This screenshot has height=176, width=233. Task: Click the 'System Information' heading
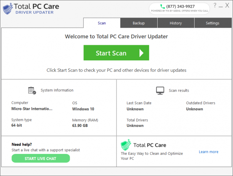(57, 90)
